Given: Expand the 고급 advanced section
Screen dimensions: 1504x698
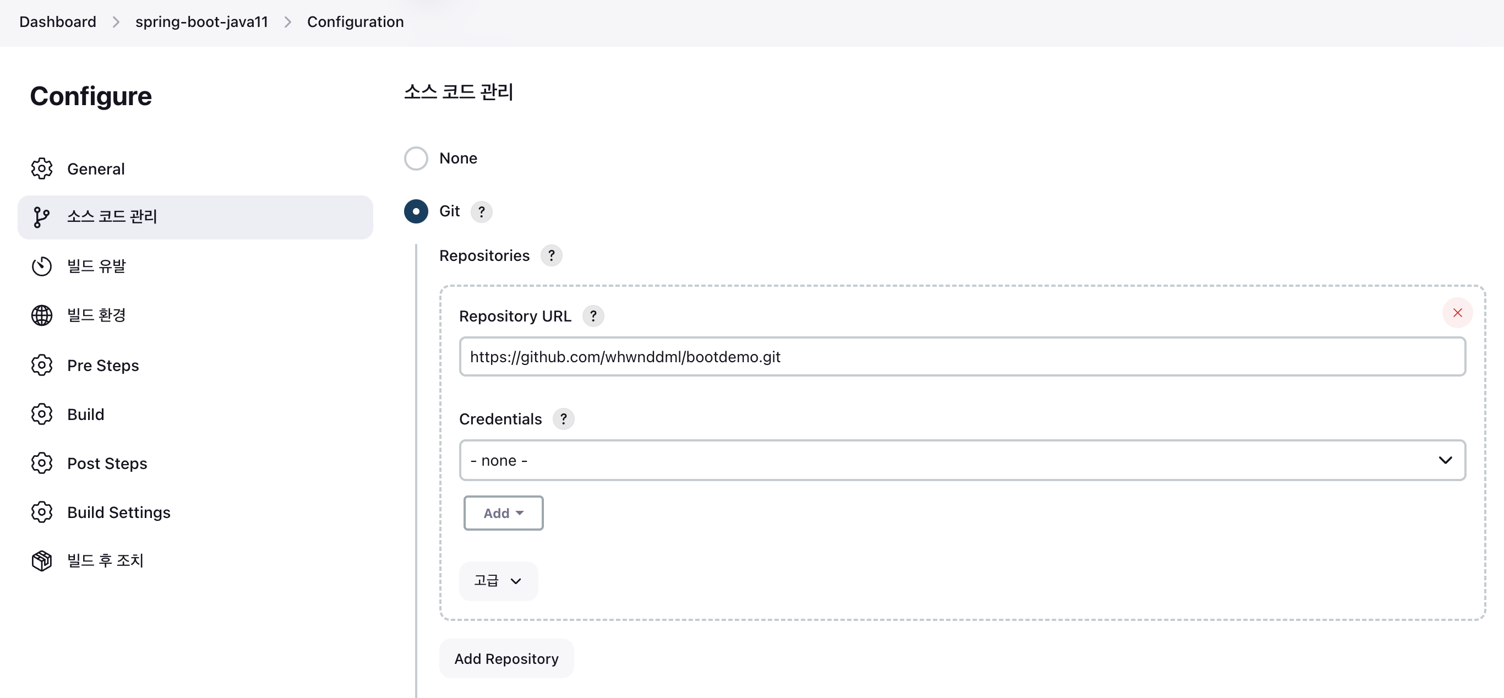Looking at the screenshot, I should coord(498,581).
